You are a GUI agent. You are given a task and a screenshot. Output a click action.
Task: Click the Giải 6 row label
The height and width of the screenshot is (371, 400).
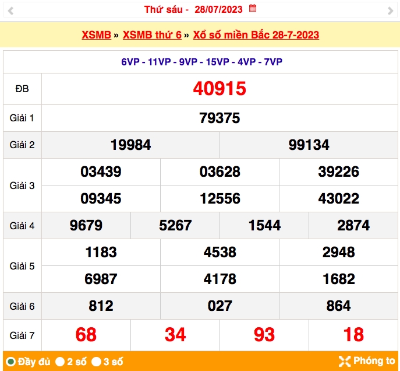[x=22, y=306]
